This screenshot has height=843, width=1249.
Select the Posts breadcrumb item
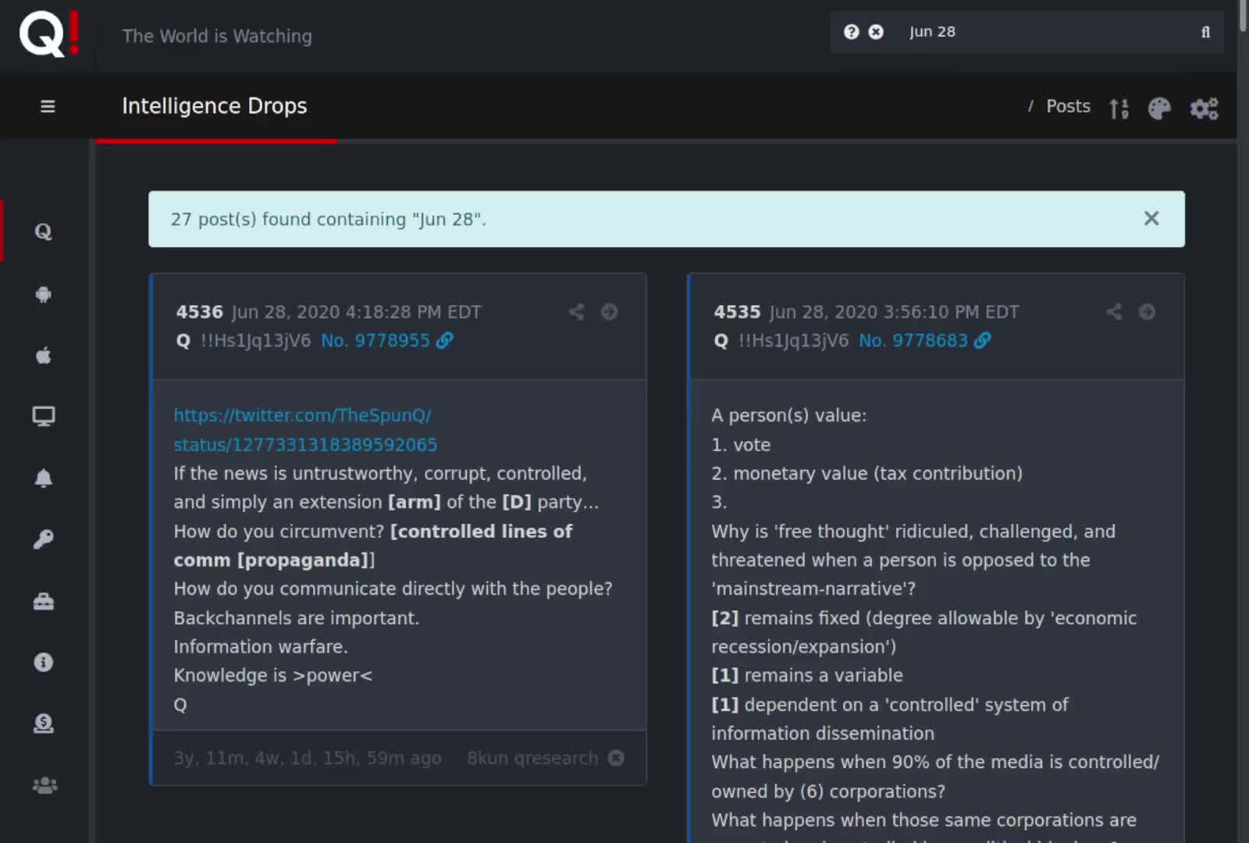coord(1067,106)
